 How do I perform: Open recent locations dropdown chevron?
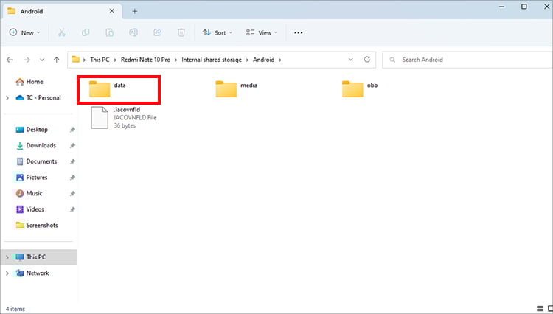click(x=42, y=60)
